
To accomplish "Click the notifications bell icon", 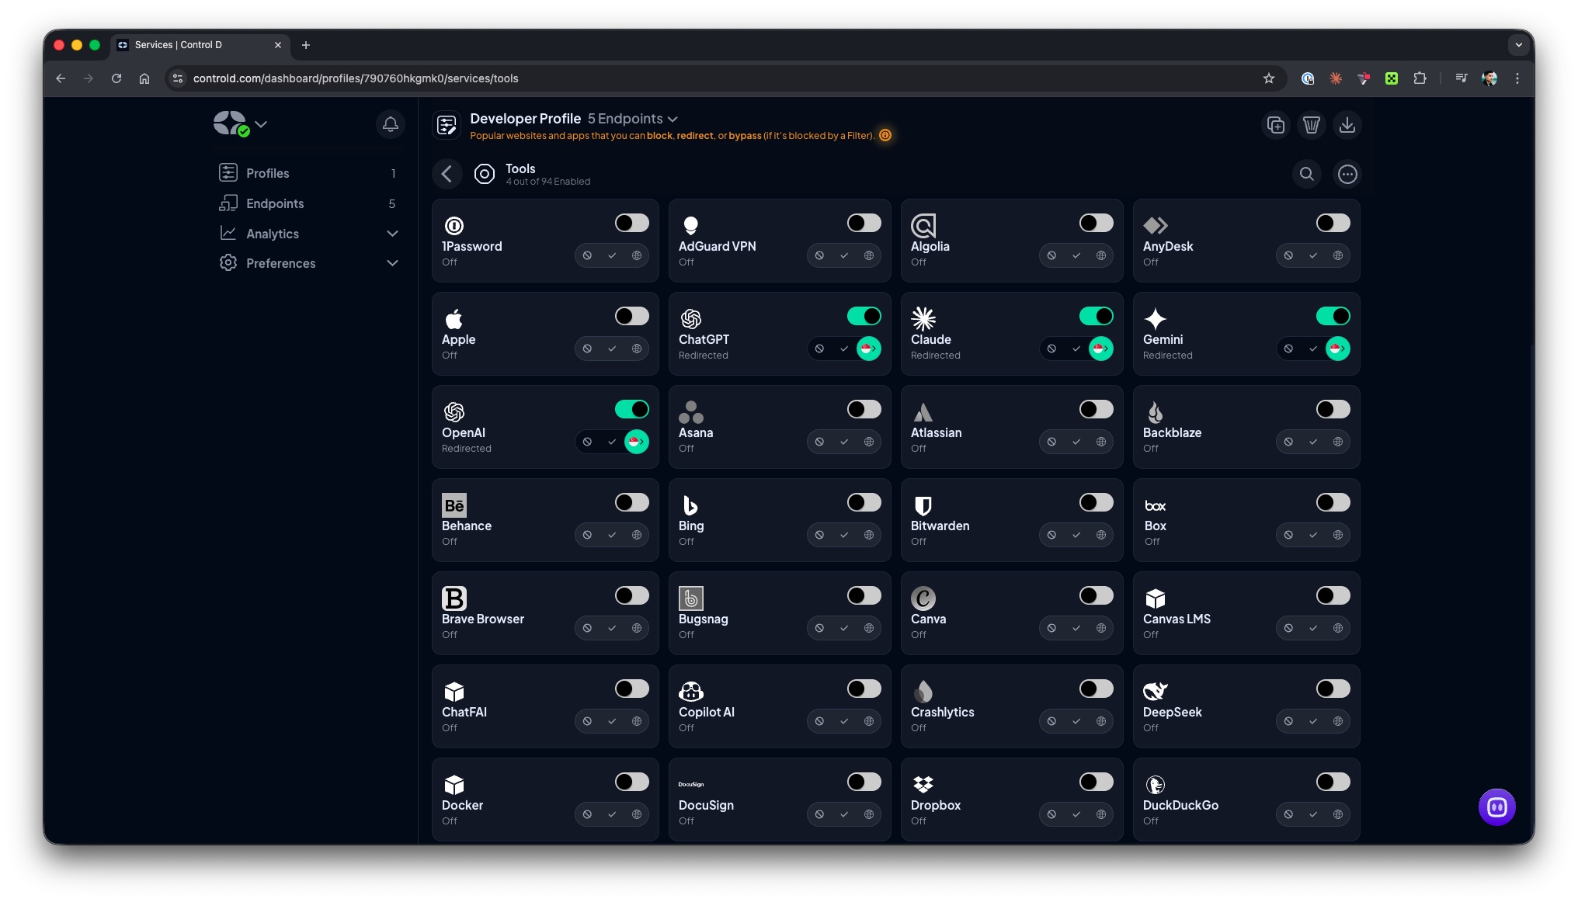I will pyautogui.click(x=391, y=124).
